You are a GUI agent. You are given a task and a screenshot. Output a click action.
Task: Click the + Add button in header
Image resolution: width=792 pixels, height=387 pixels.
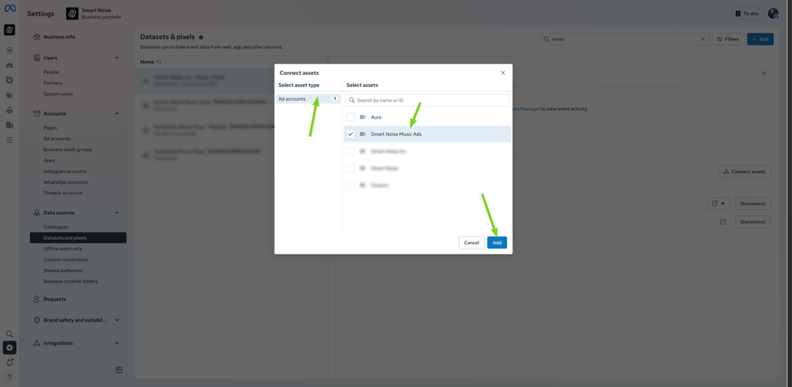click(x=760, y=39)
